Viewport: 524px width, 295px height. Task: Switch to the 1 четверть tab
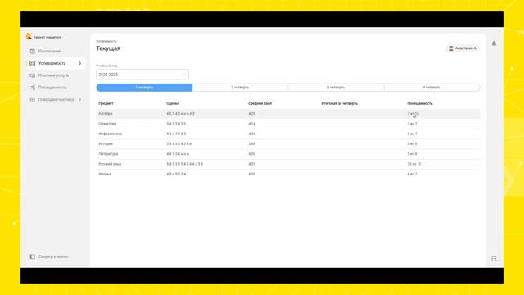pos(144,88)
